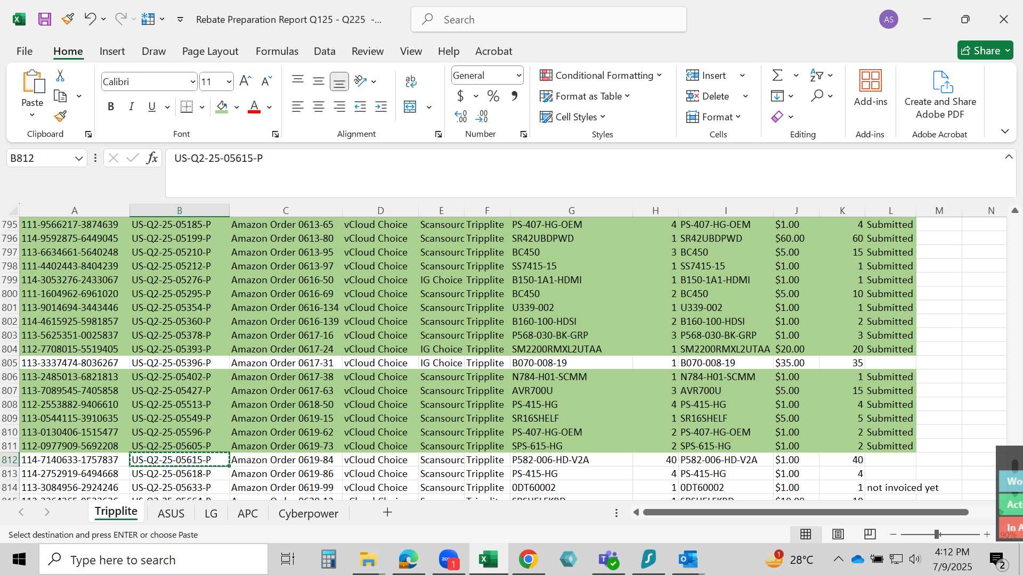The height and width of the screenshot is (575, 1023).
Task: Click the AutoSum sigma icon
Action: coord(777,75)
